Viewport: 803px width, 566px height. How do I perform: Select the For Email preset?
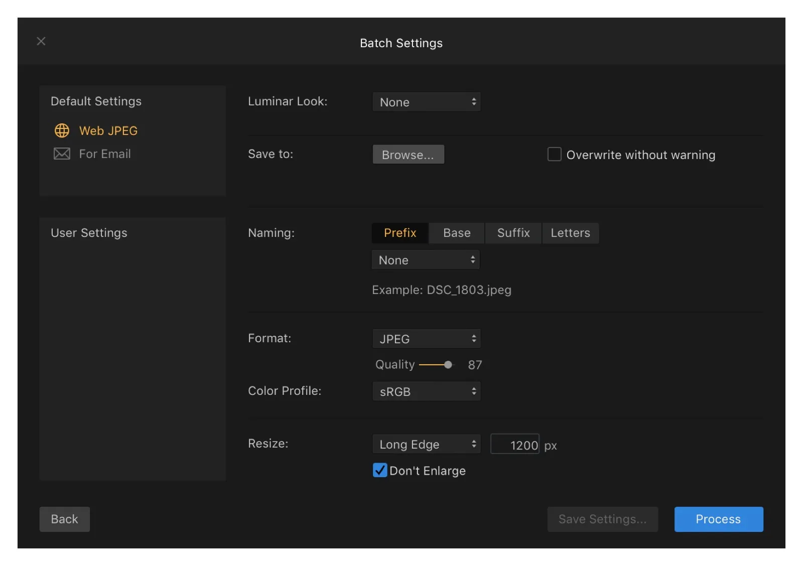104,154
